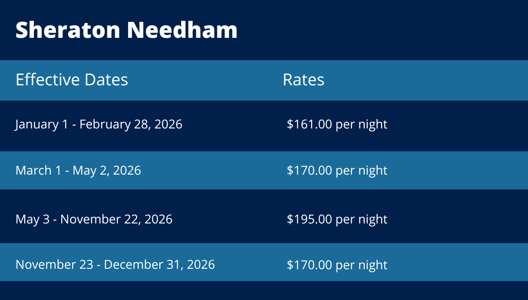Click 'per night' beside the $195.00 amount

coord(362,220)
